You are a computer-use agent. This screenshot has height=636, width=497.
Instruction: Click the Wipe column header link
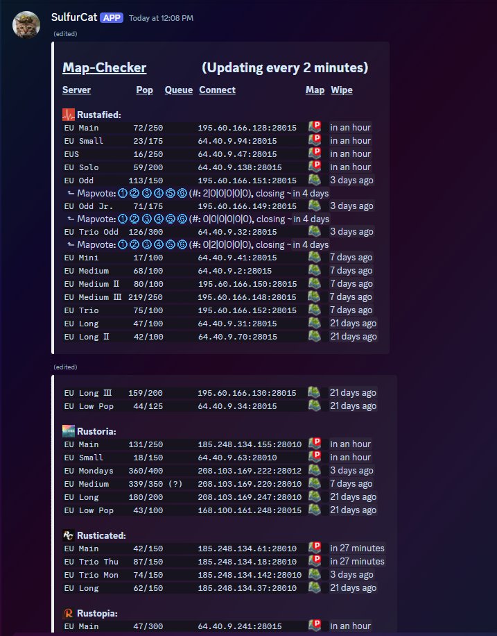coord(342,90)
